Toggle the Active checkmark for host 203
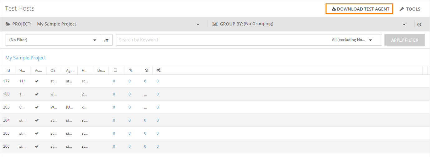The image size is (430, 157). [x=37, y=107]
